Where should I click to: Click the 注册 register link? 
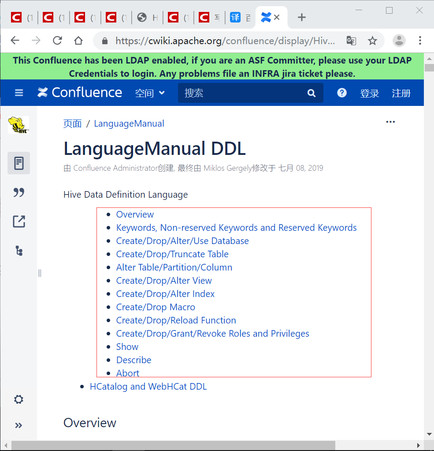click(x=401, y=93)
